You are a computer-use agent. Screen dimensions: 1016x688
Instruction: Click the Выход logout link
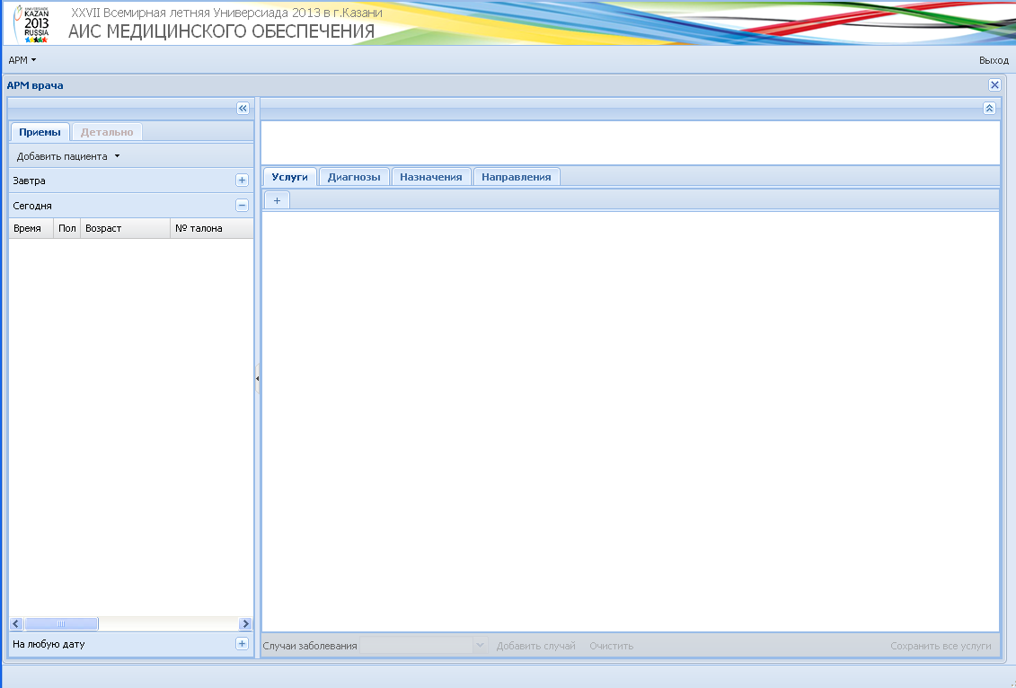point(994,60)
